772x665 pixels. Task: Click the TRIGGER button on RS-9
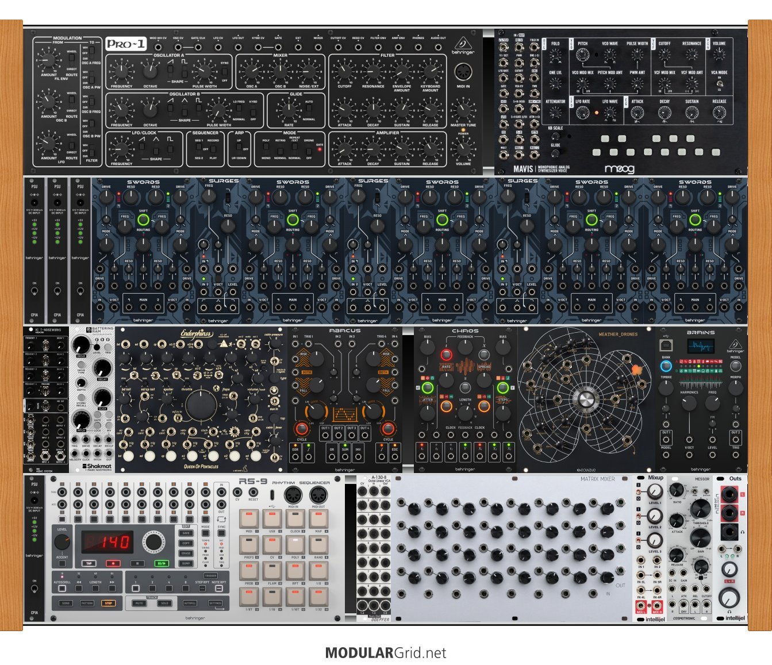210,576
